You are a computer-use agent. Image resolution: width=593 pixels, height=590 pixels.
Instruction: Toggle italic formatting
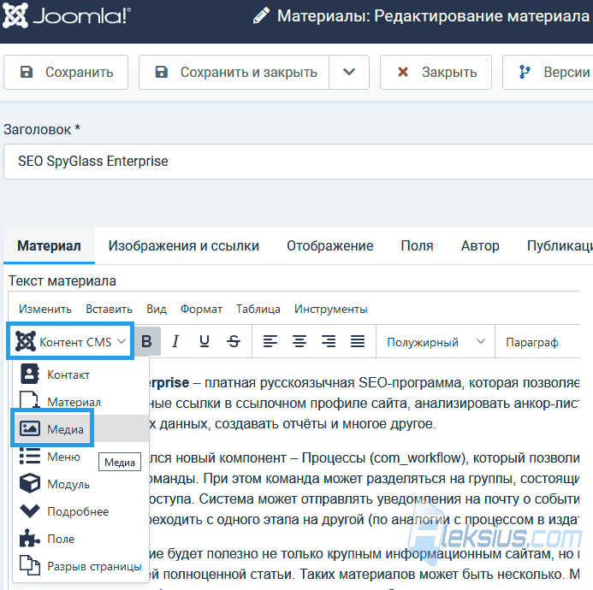(175, 341)
